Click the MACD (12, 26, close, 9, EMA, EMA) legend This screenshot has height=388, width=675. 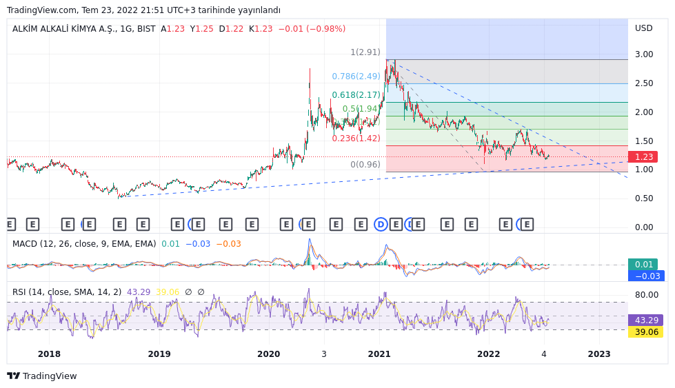[84, 244]
